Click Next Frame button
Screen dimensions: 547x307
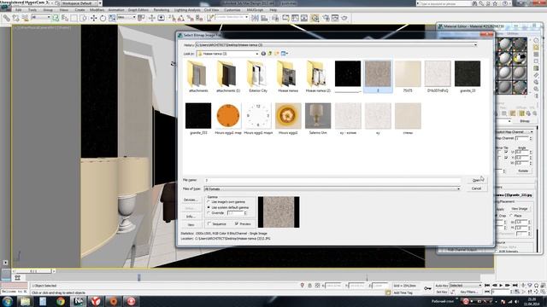(x=508, y=286)
